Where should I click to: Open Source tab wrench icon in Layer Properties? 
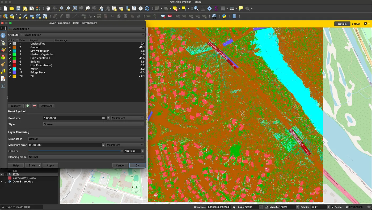click(x=3, y=43)
